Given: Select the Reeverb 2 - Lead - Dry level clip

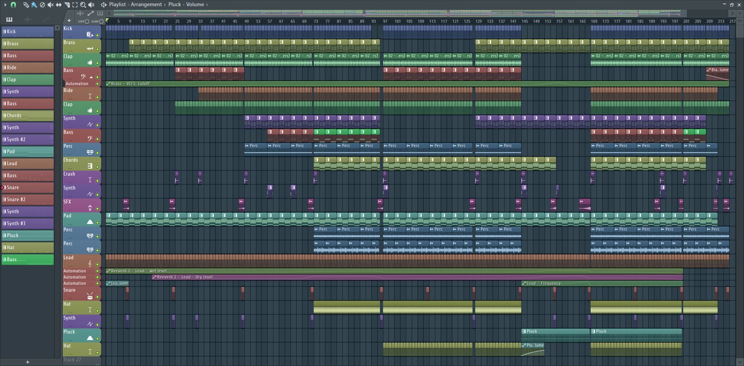Looking at the screenshot, I should coord(418,277).
